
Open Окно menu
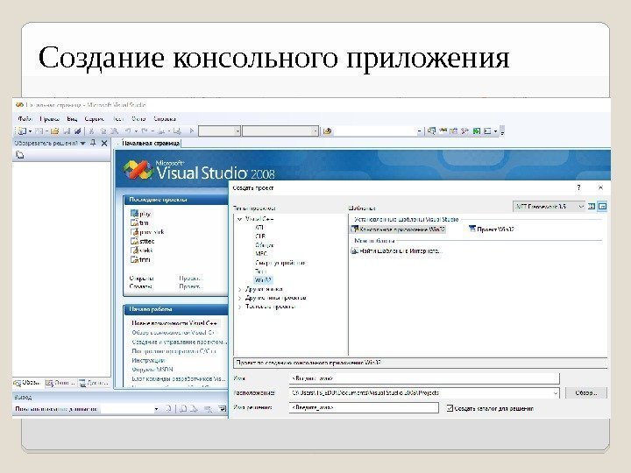pyautogui.click(x=138, y=118)
